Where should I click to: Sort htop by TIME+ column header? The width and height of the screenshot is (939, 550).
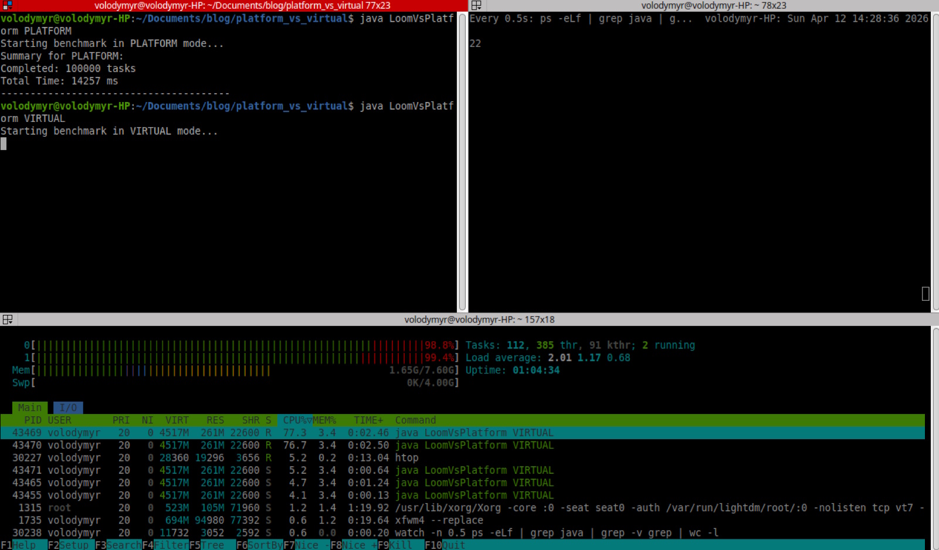tap(368, 420)
